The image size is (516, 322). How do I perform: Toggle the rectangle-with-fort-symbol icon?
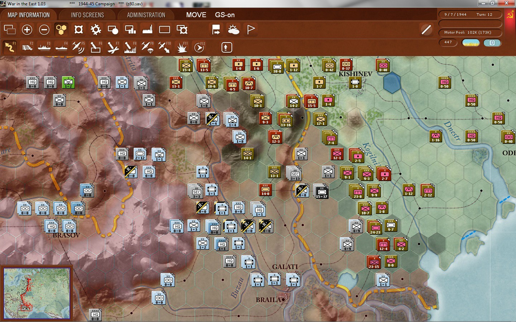click(182, 30)
